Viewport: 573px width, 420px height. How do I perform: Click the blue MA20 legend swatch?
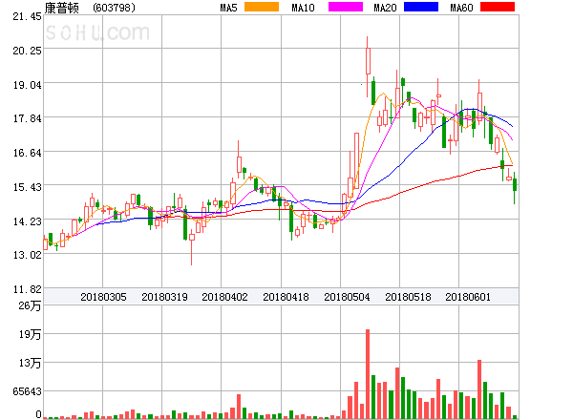point(421,7)
